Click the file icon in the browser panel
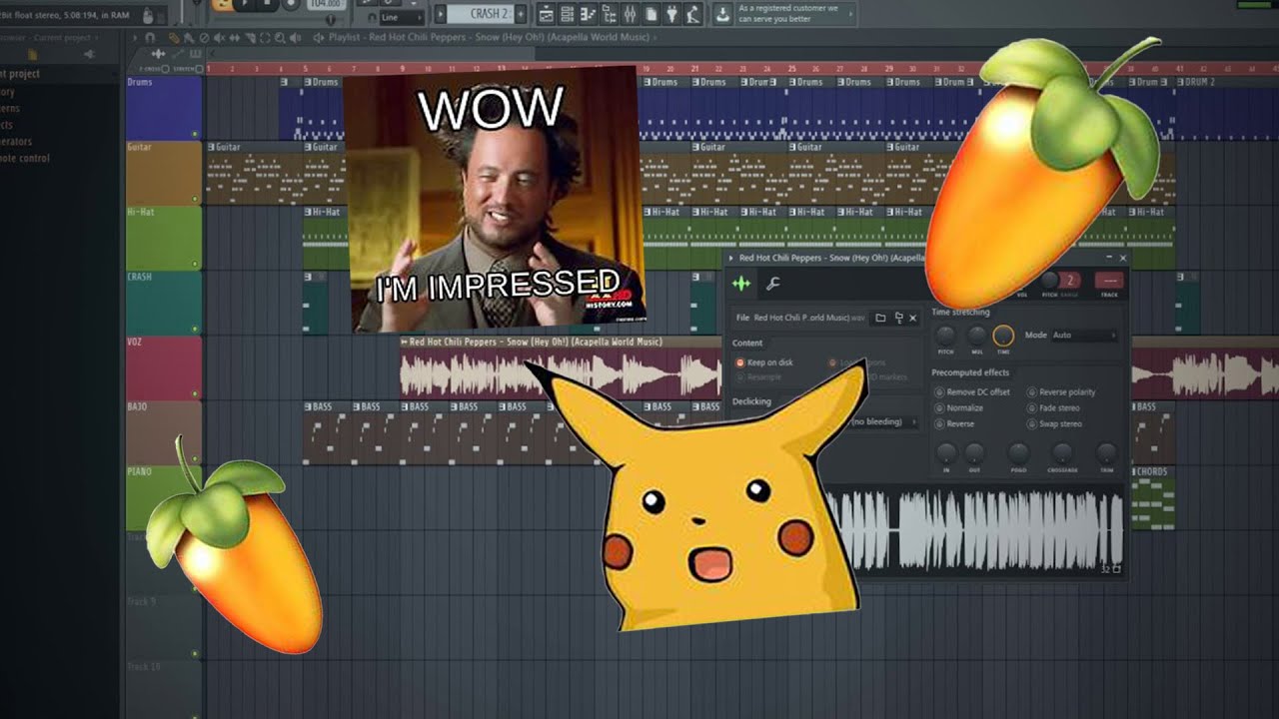 point(33,55)
